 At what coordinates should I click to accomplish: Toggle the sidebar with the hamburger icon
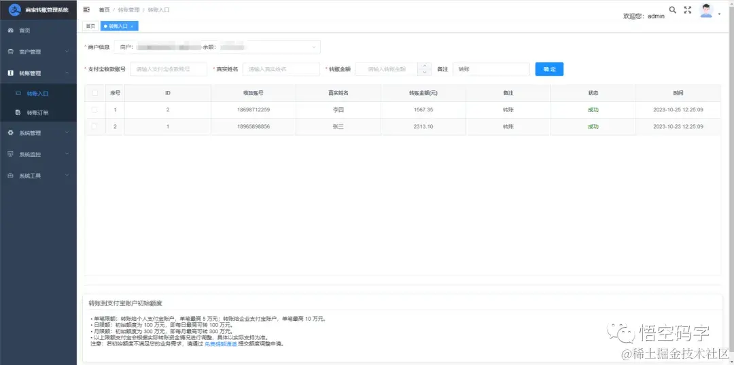click(86, 9)
